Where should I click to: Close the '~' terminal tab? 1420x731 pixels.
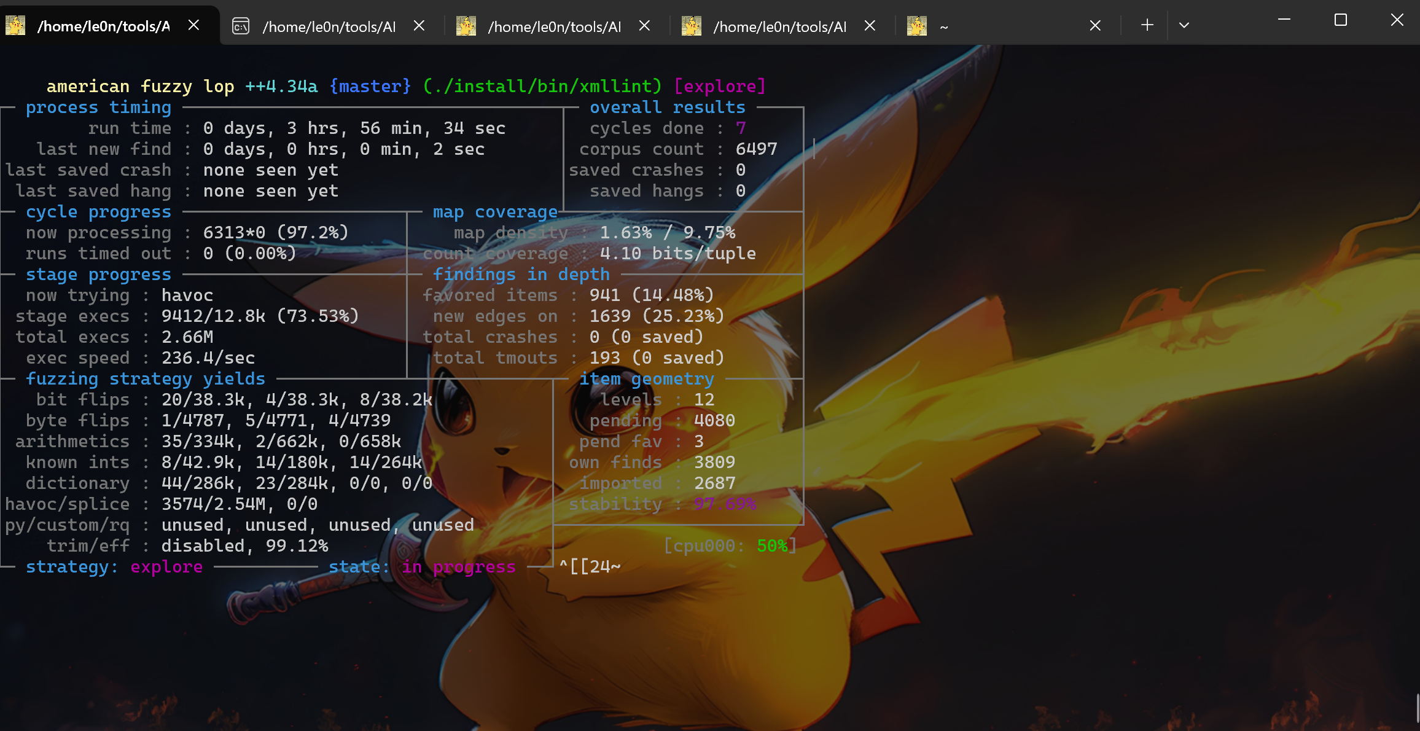coord(1095,25)
